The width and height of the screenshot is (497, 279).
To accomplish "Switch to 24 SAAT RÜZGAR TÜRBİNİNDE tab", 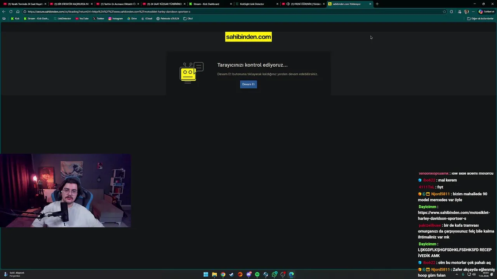I will pyautogui.click(x=164, y=4).
